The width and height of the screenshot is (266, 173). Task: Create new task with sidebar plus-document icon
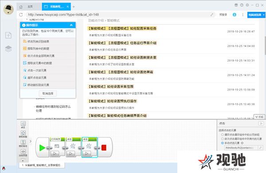(x=8, y=35)
